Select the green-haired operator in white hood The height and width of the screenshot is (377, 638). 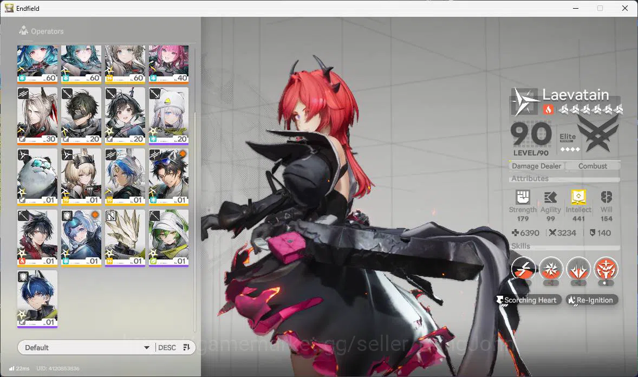click(168, 238)
